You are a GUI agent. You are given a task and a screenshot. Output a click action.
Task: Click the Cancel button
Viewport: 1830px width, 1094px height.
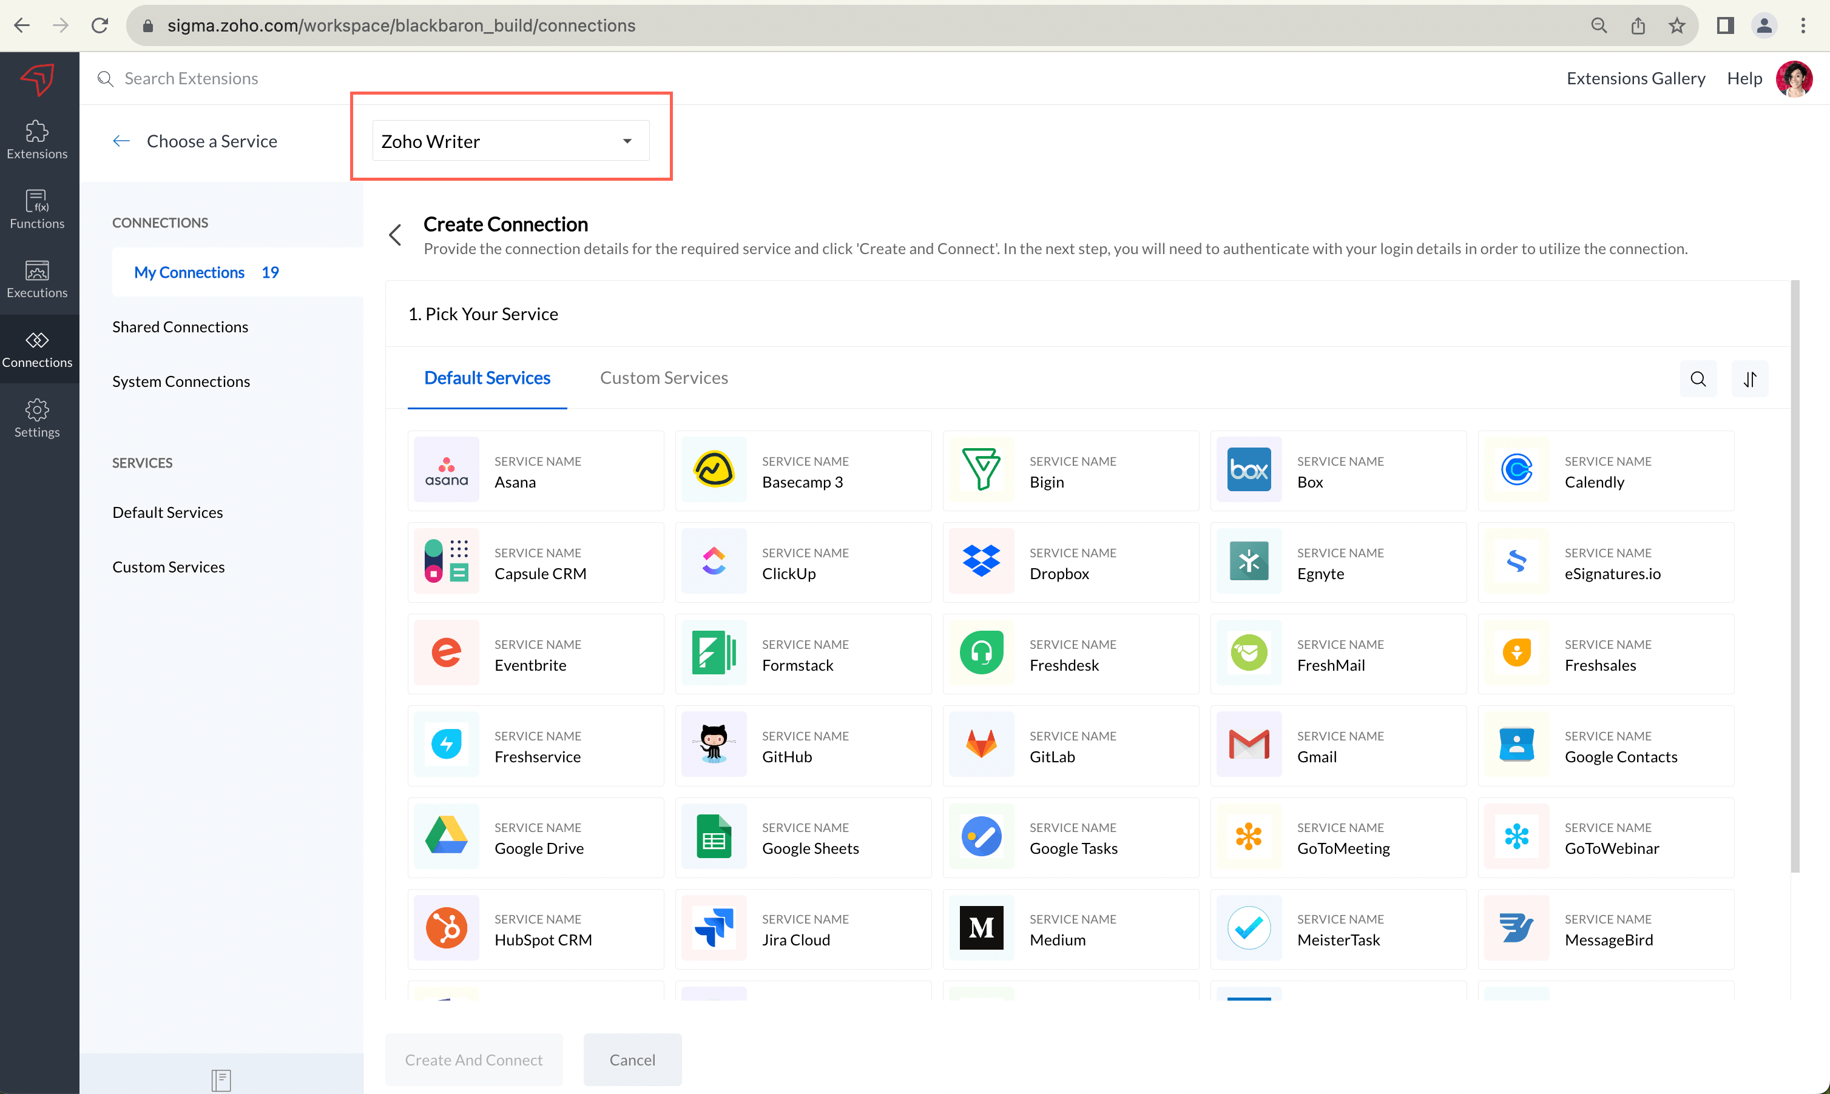(x=632, y=1059)
